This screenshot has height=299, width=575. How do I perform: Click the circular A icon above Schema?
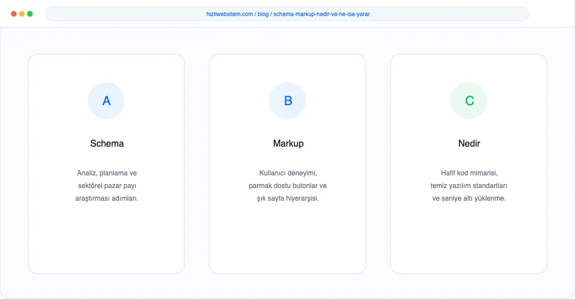[x=106, y=101]
